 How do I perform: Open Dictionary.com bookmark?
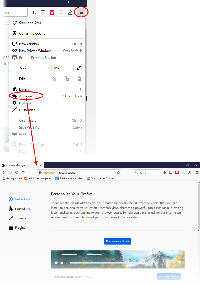[70, 178]
